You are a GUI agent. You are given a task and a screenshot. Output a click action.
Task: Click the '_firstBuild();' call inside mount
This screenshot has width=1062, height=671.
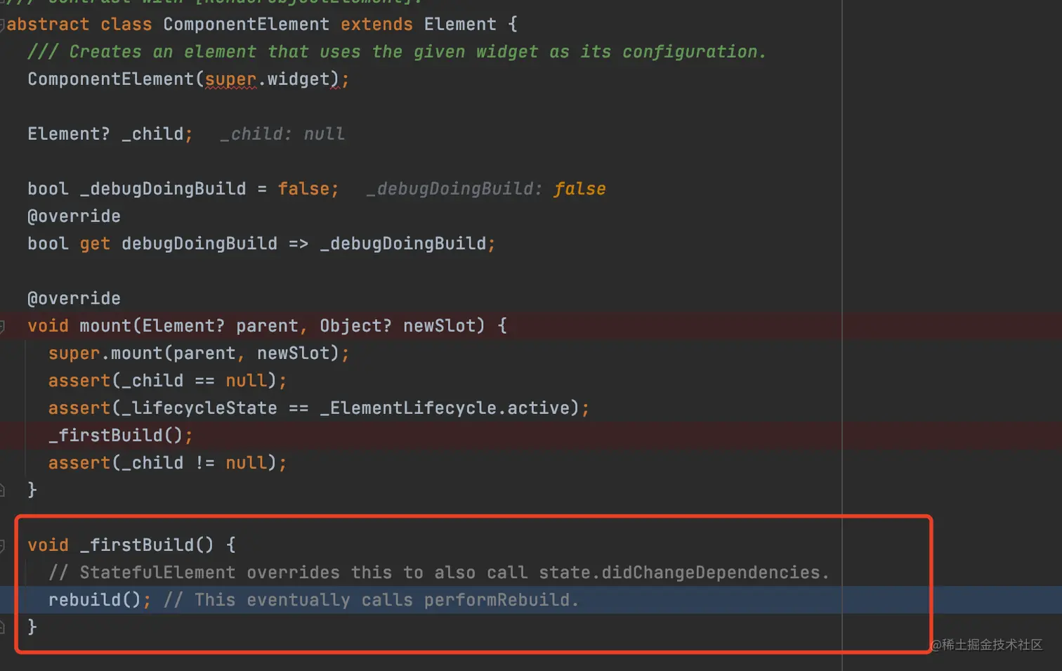[x=120, y=436]
